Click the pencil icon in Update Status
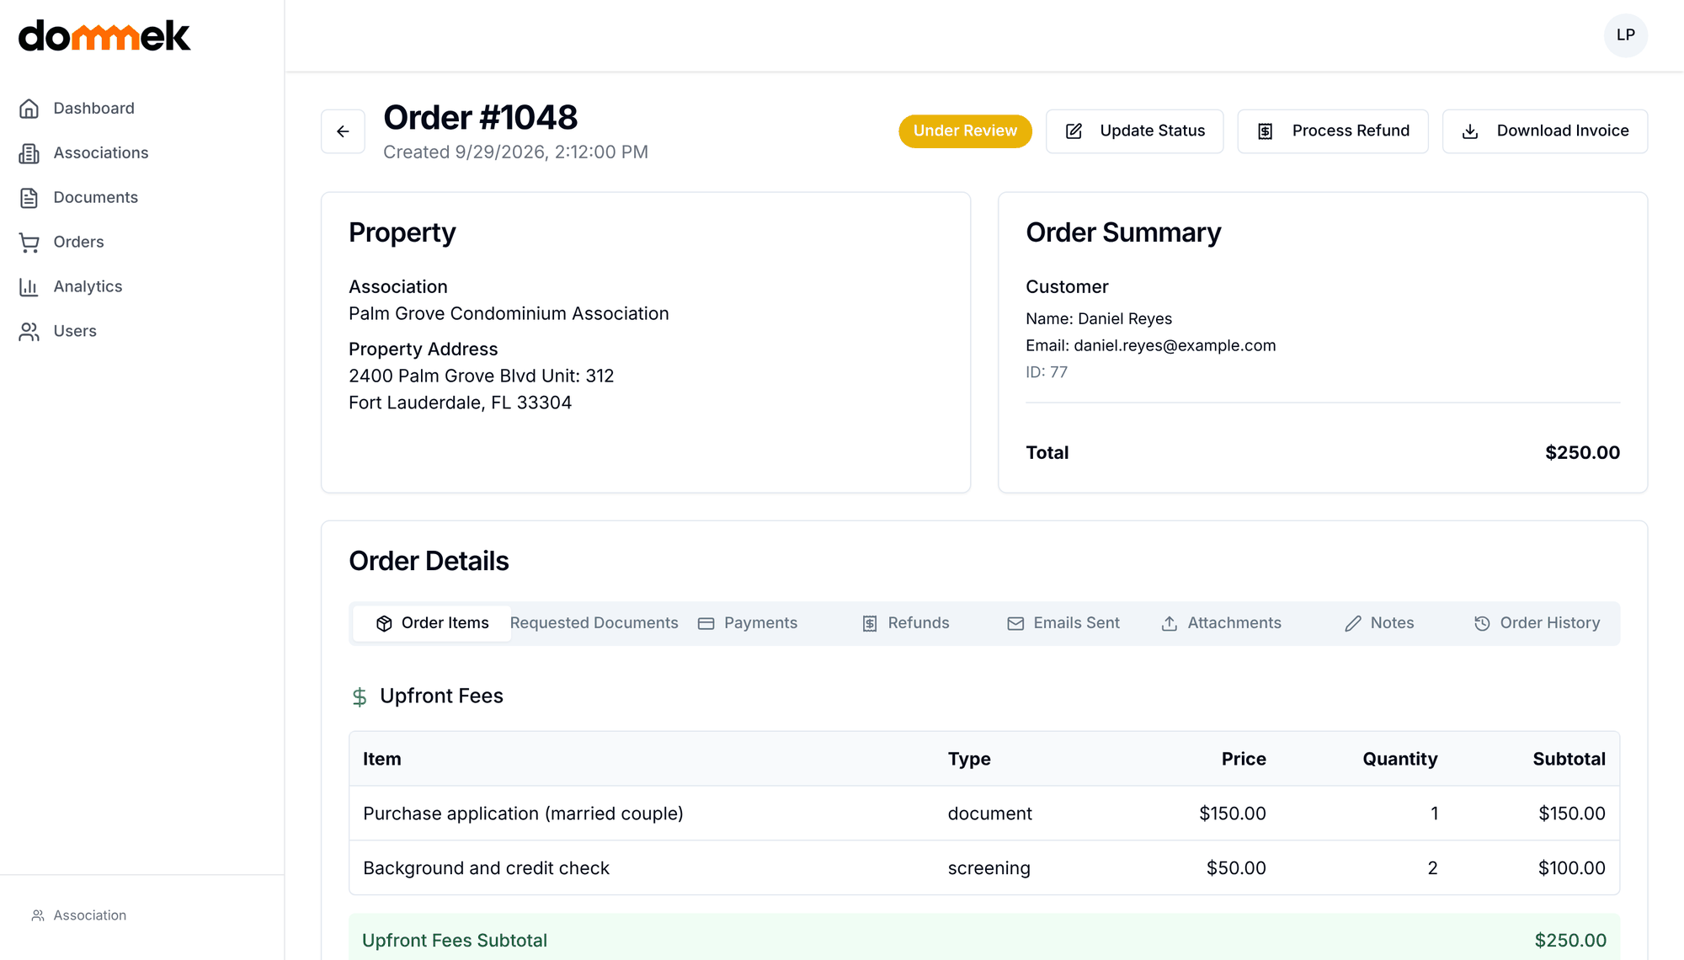This screenshot has height=960, width=1684. click(x=1074, y=131)
